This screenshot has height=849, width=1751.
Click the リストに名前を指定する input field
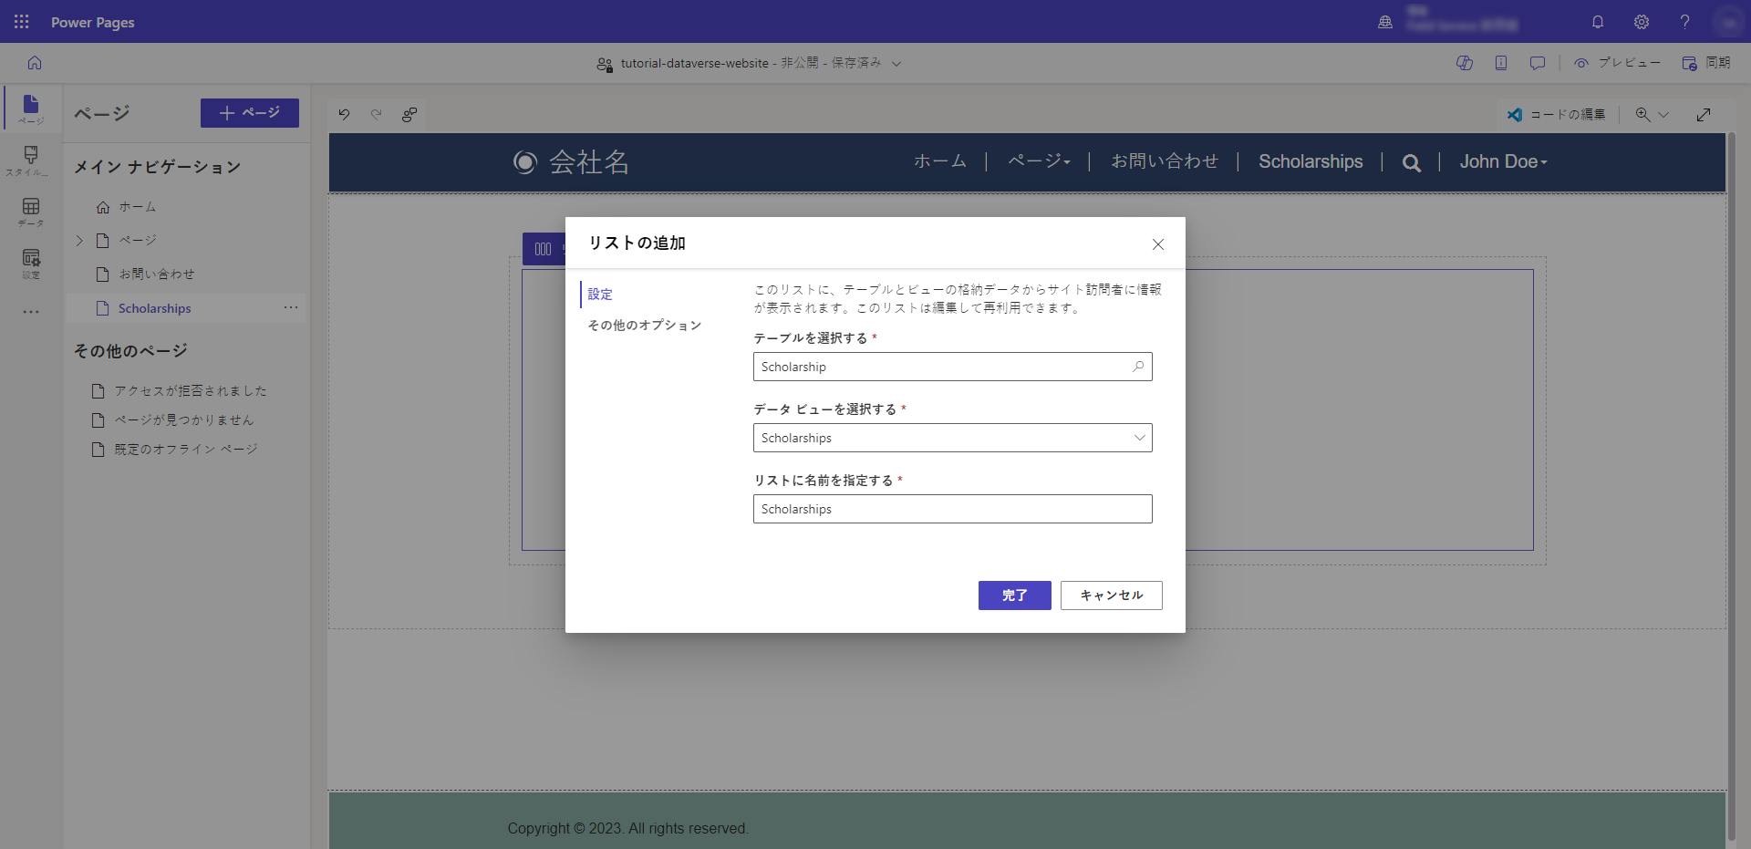pos(952,508)
